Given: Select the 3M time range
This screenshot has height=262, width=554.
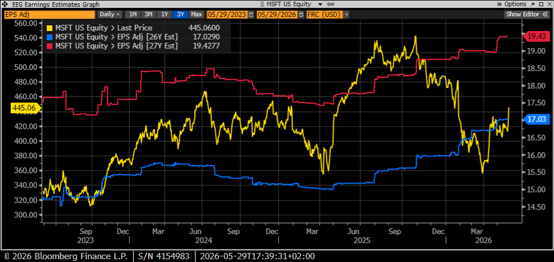Looking at the screenshot, I should tap(149, 15).
